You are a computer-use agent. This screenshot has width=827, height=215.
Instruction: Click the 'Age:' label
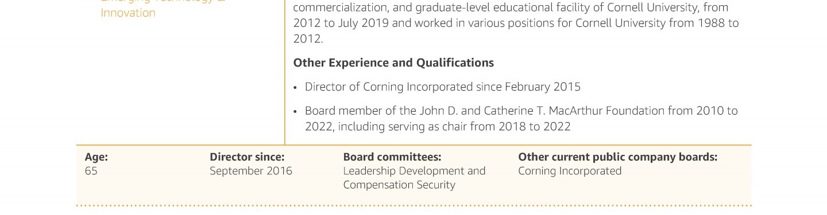tap(96, 157)
